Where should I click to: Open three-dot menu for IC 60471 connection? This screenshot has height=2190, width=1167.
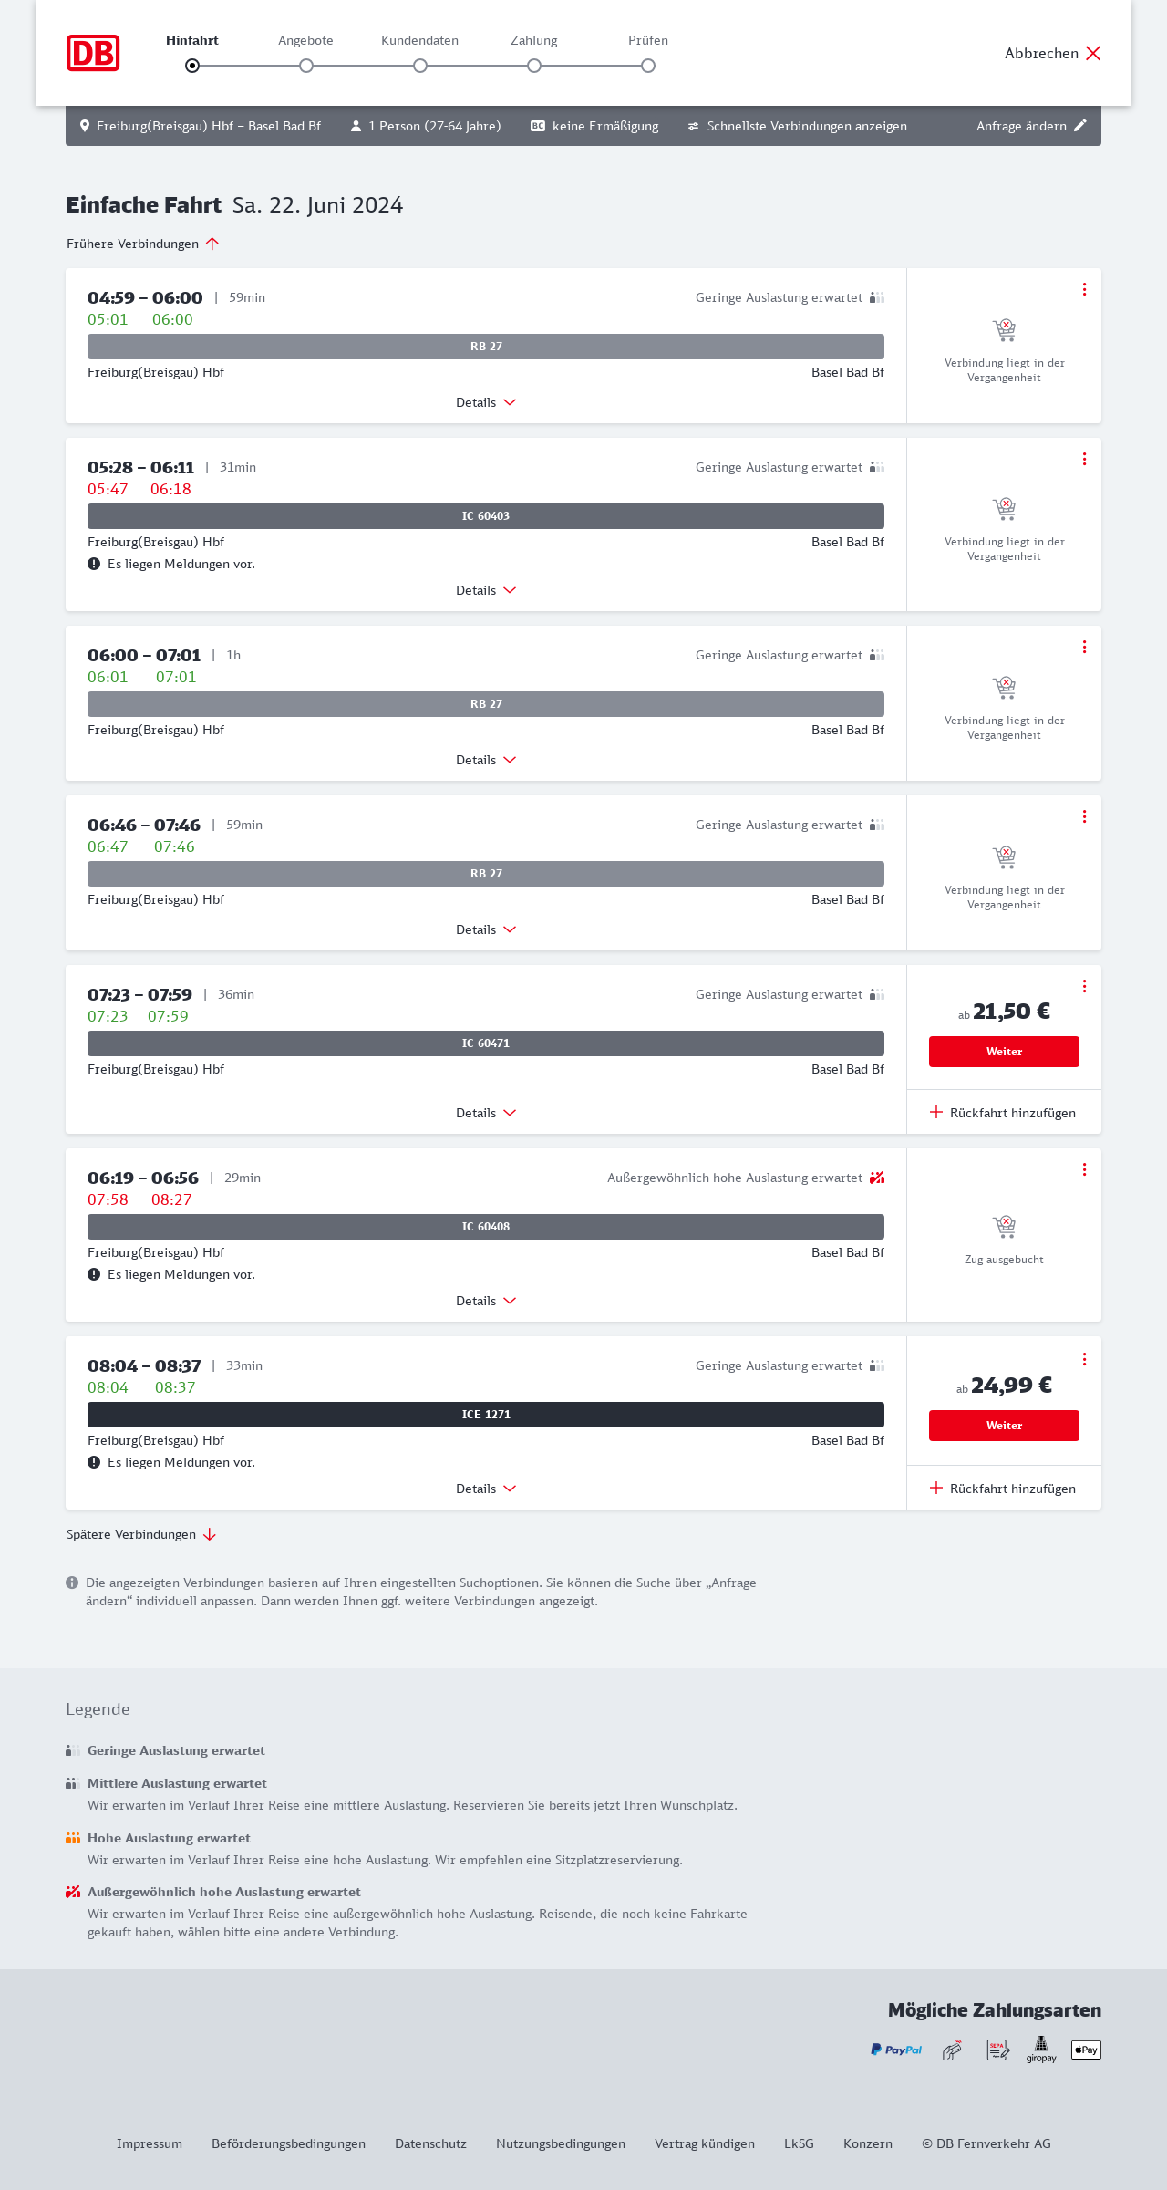coord(1084,986)
